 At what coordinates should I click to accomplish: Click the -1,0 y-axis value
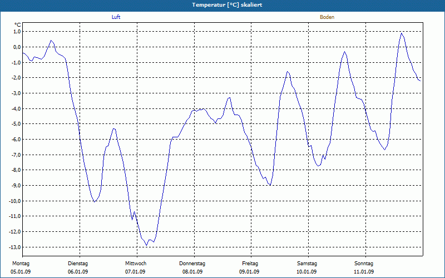16,62
